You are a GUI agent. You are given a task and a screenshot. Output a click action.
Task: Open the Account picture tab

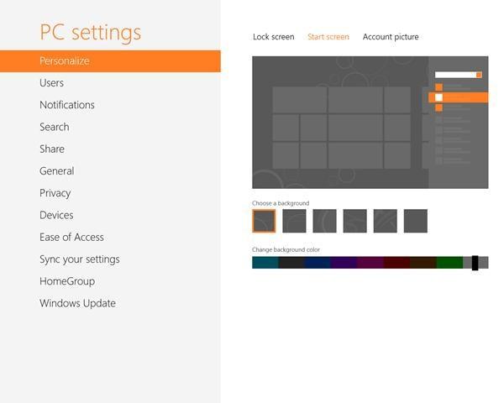[x=391, y=37]
